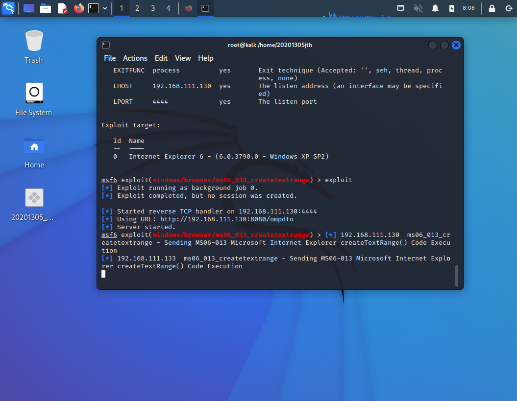Open the terminal Help menu
This screenshot has width=517, height=401.
click(206, 58)
